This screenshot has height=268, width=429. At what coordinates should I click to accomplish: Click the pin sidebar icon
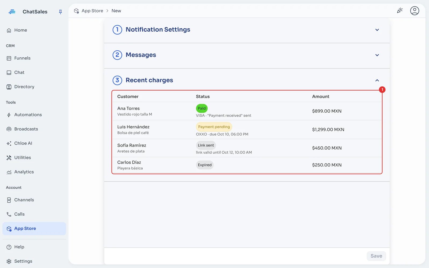pyautogui.click(x=60, y=12)
